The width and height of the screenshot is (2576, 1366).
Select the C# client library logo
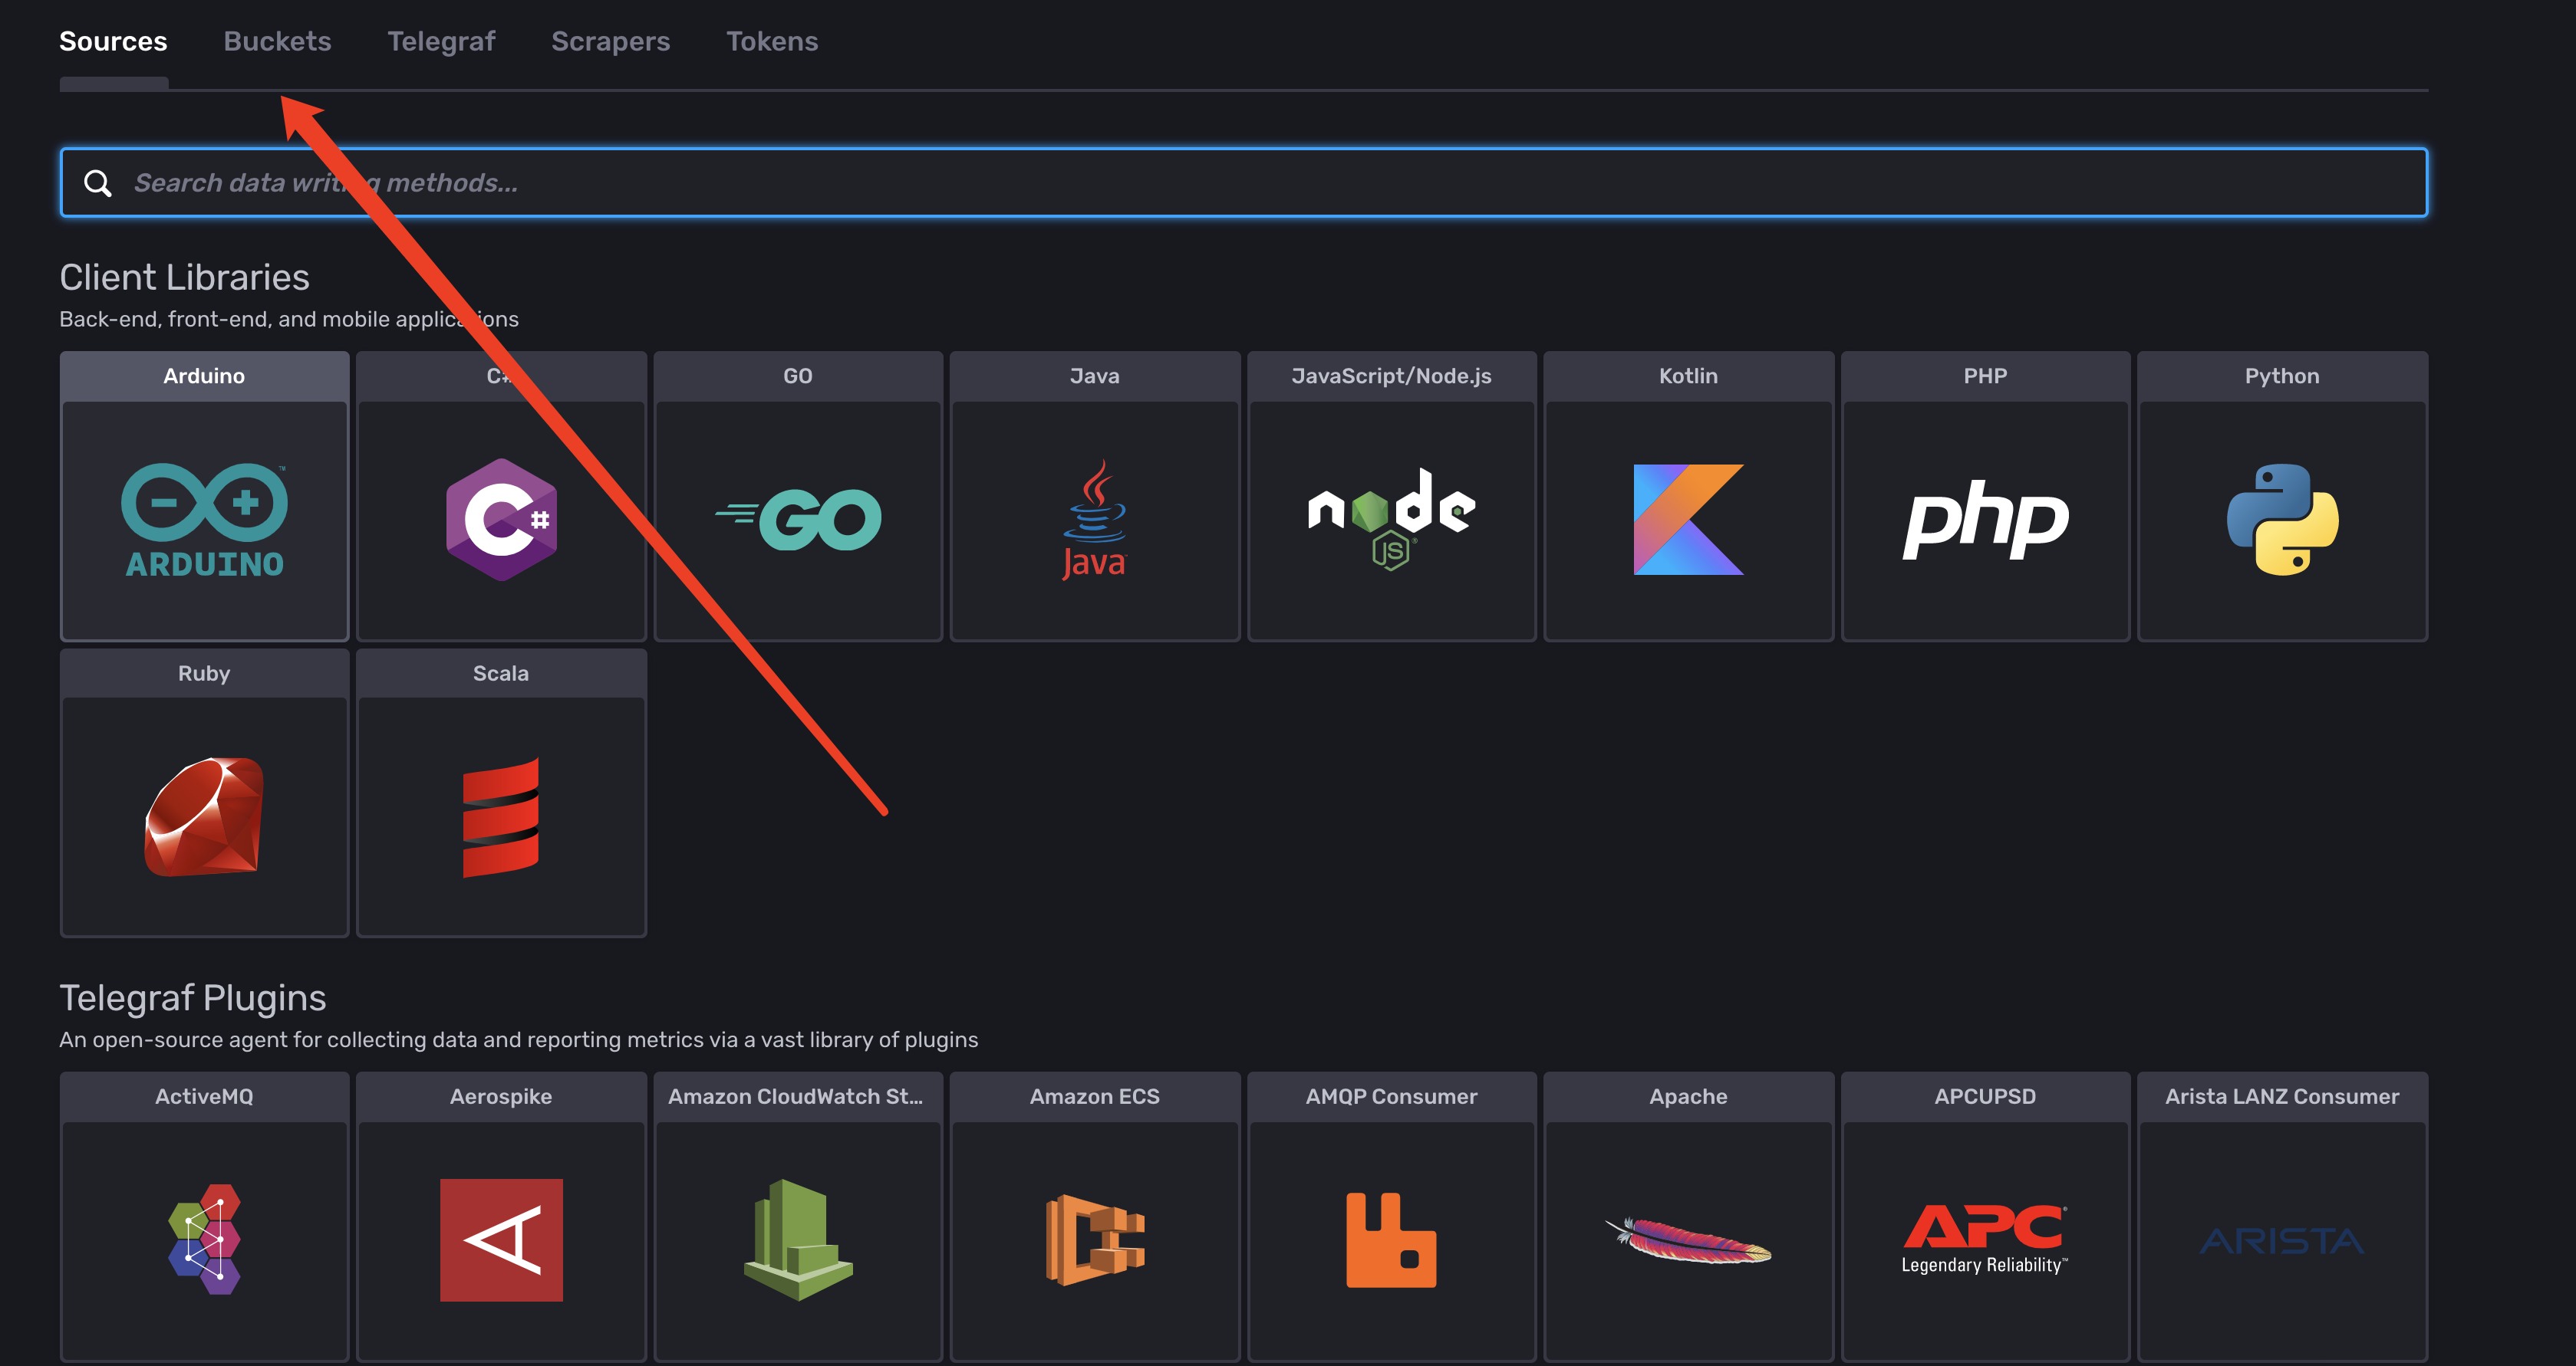pos(501,520)
